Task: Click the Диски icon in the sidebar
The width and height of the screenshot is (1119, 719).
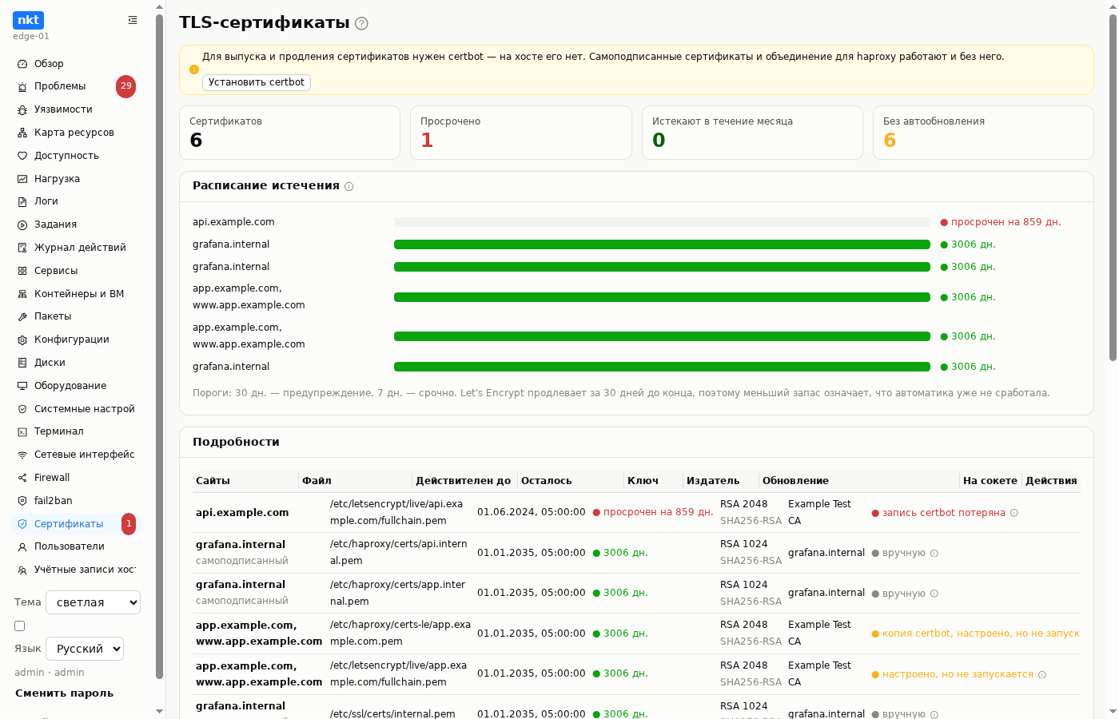Action: pos(22,363)
